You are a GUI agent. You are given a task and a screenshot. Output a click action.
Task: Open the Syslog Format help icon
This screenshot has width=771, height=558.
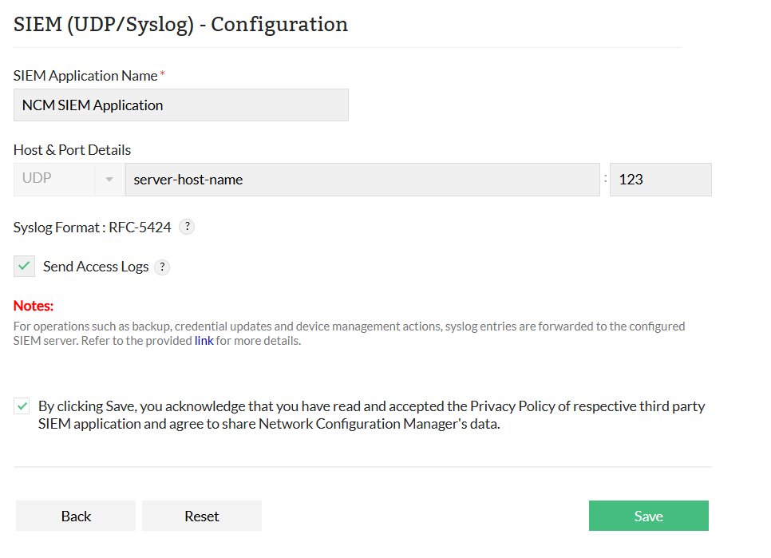point(187,227)
